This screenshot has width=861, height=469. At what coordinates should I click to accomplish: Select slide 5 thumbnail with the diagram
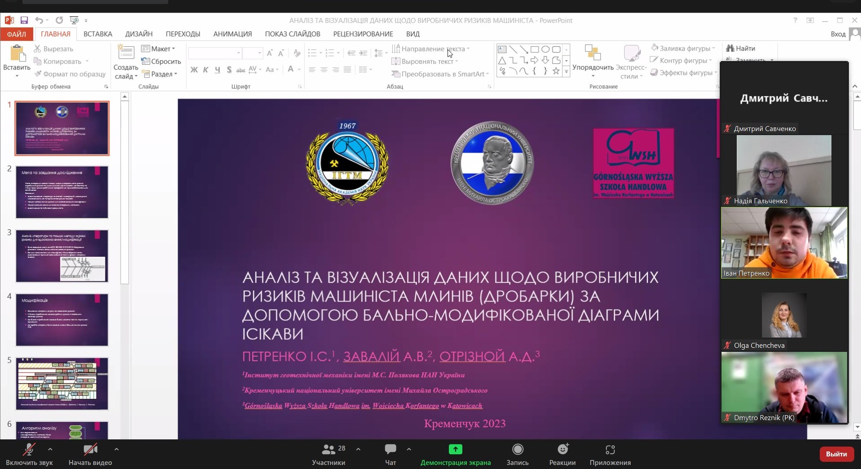pos(62,384)
